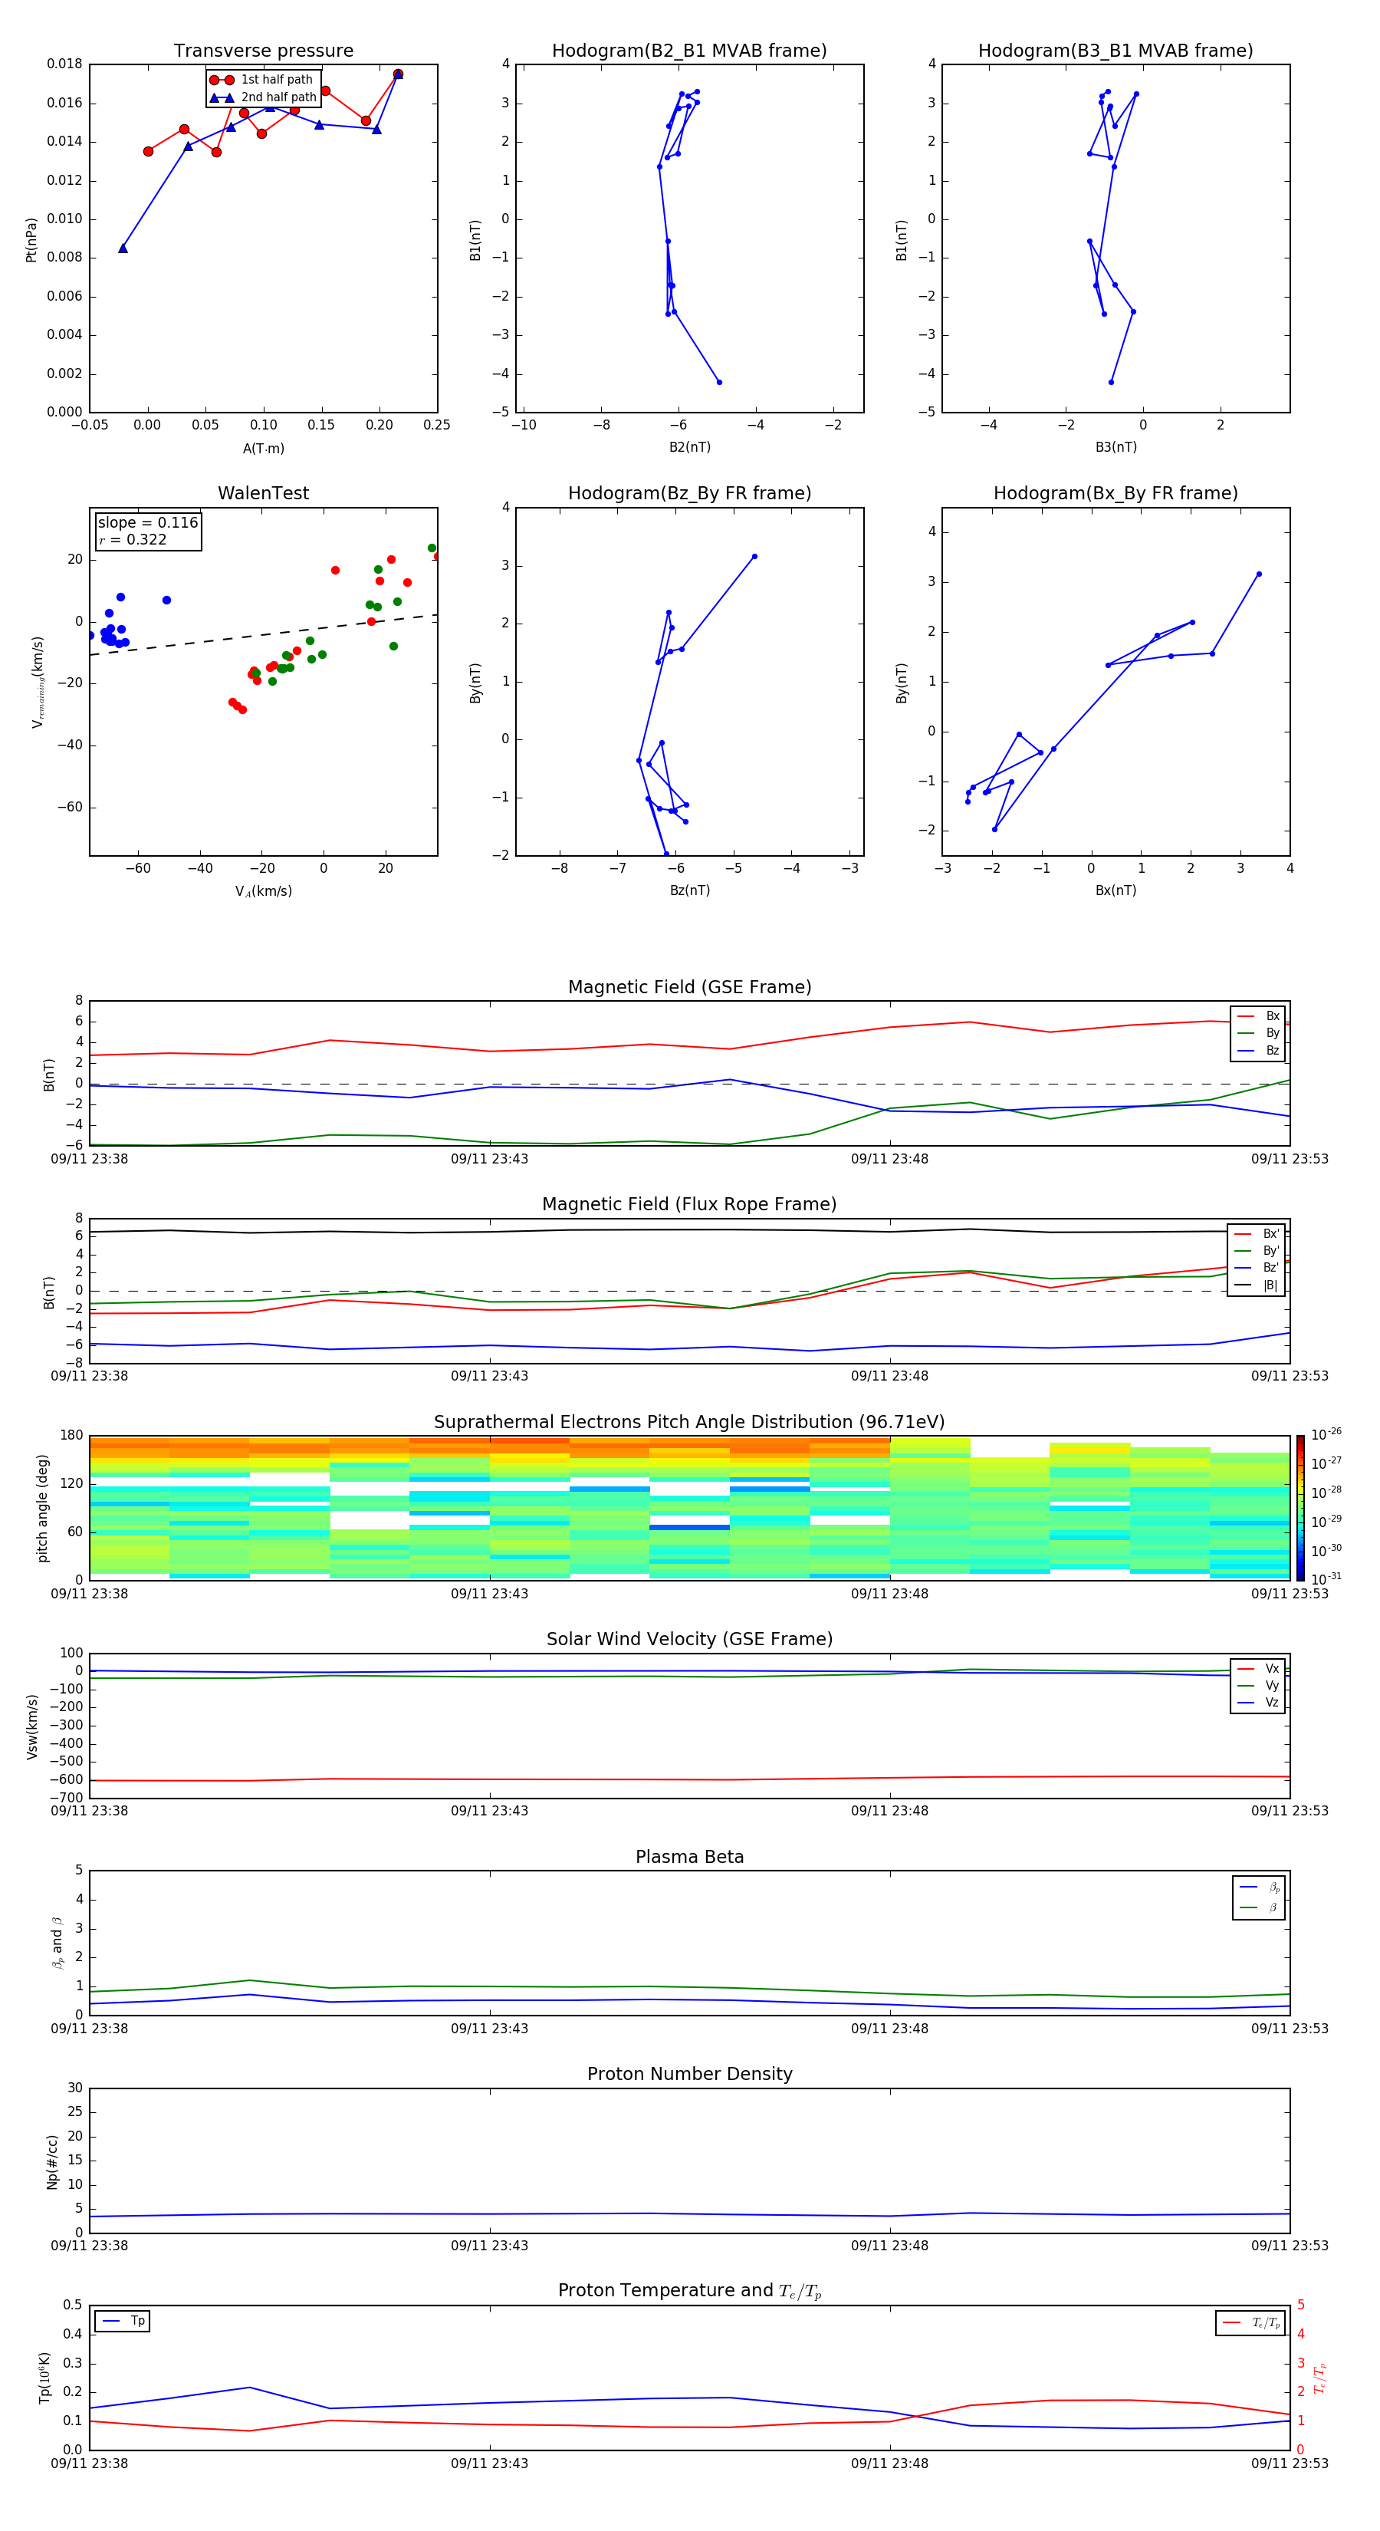Click the |B| legend entry
Screen dimensions: 1380x2531
(1257, 1285)
